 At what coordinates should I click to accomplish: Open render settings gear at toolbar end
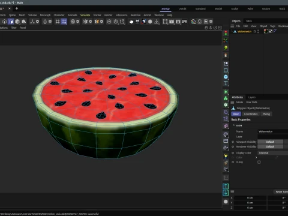pyautogui.click(x=211, y=22)
